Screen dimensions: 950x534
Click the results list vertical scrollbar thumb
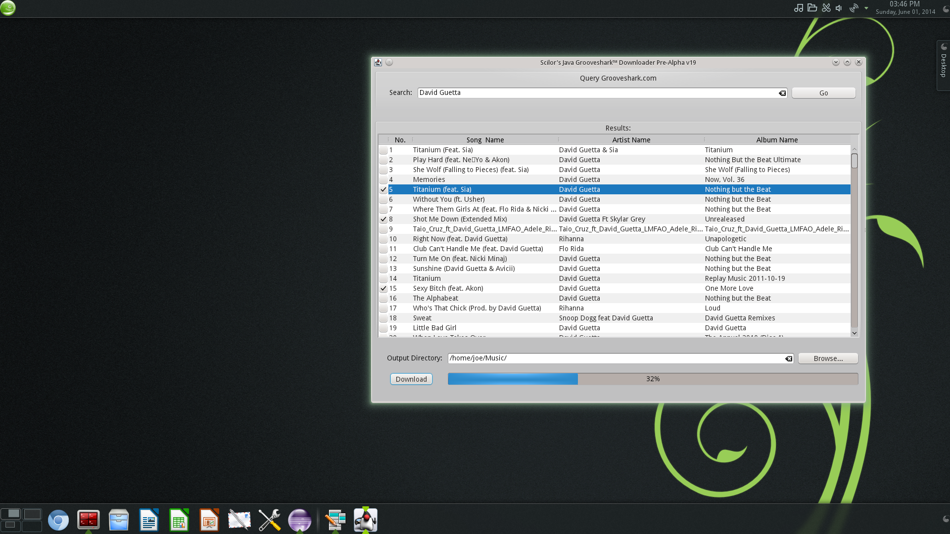854,161
